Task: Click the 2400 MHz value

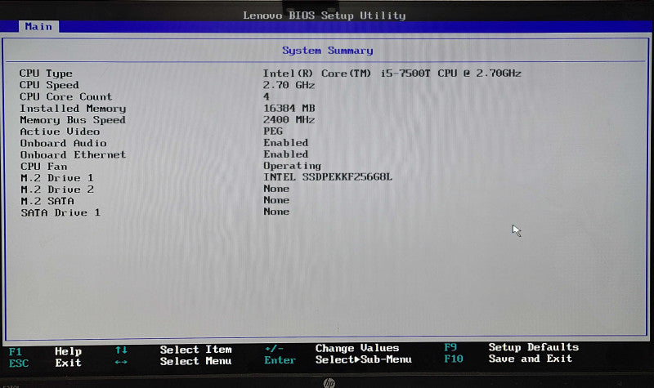Action: click(x=289, y=119)
